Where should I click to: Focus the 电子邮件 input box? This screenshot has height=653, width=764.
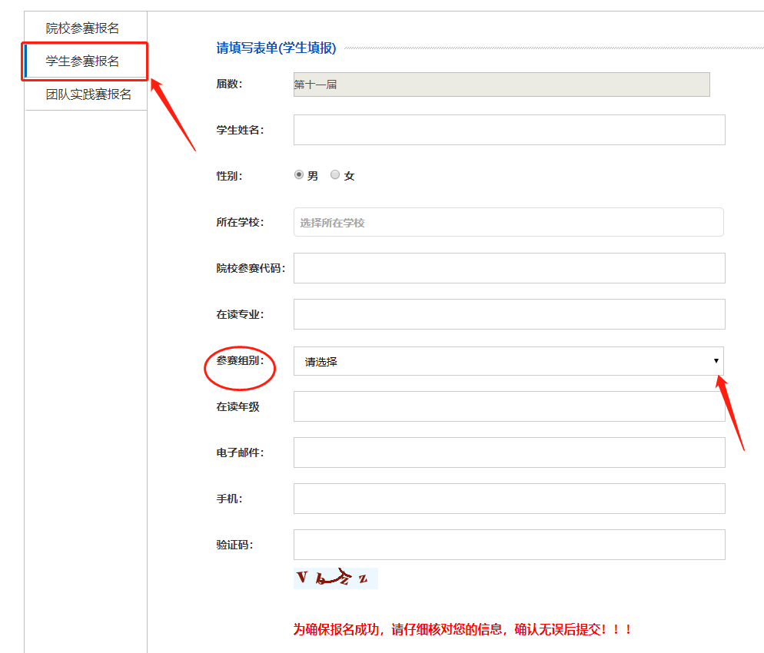coord(509,452)
